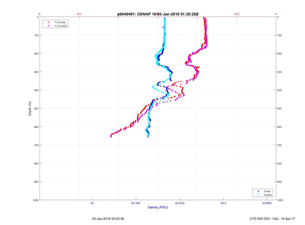This screenshot has height=225, width=305.
Task: Click the red 8 temperature tick label
Action: coord(40,14)
